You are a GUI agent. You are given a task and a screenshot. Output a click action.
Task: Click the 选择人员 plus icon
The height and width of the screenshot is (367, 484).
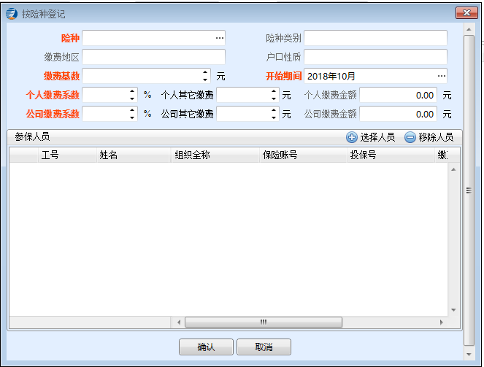352,137
